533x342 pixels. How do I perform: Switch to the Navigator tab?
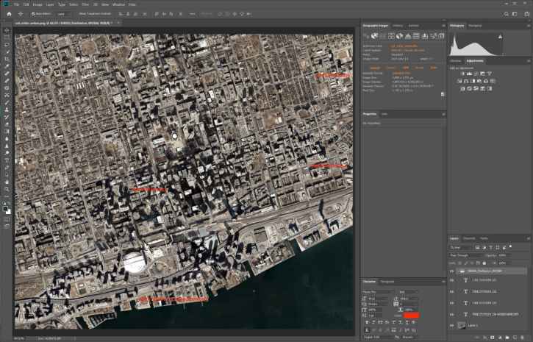pyautogui.click(x=475, y=25)
